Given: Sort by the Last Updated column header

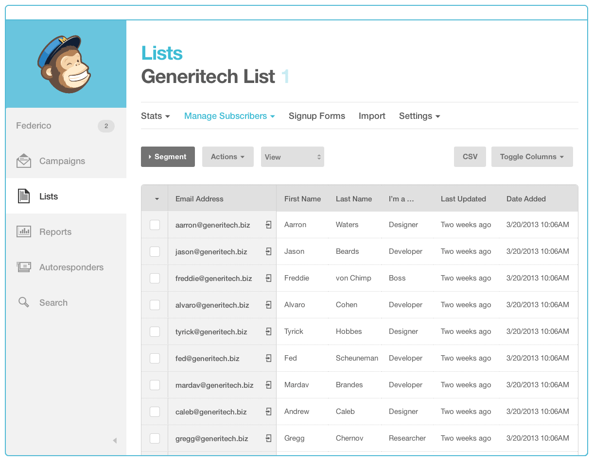Looking at the screenshot, I should [x=463, y=199].
